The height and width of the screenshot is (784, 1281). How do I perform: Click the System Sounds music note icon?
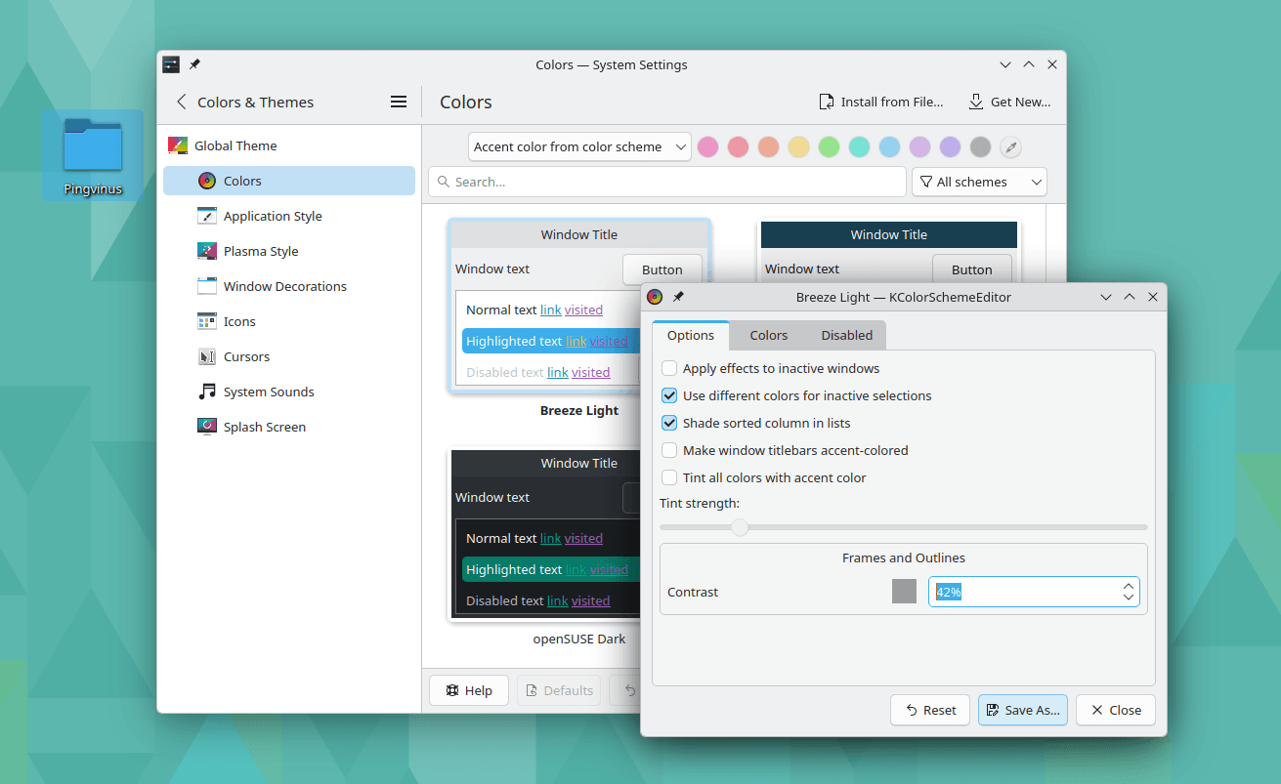coord(206,392)
